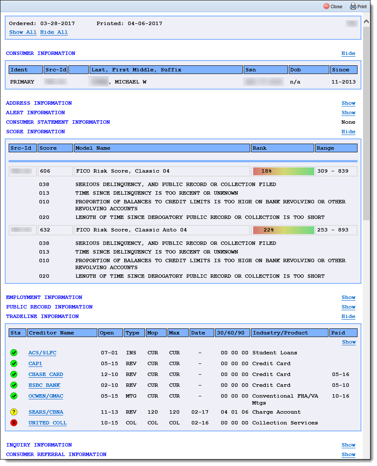Click the Score column header
The height and width of the screenshot is (466, 377).
[x=55, y=148]
